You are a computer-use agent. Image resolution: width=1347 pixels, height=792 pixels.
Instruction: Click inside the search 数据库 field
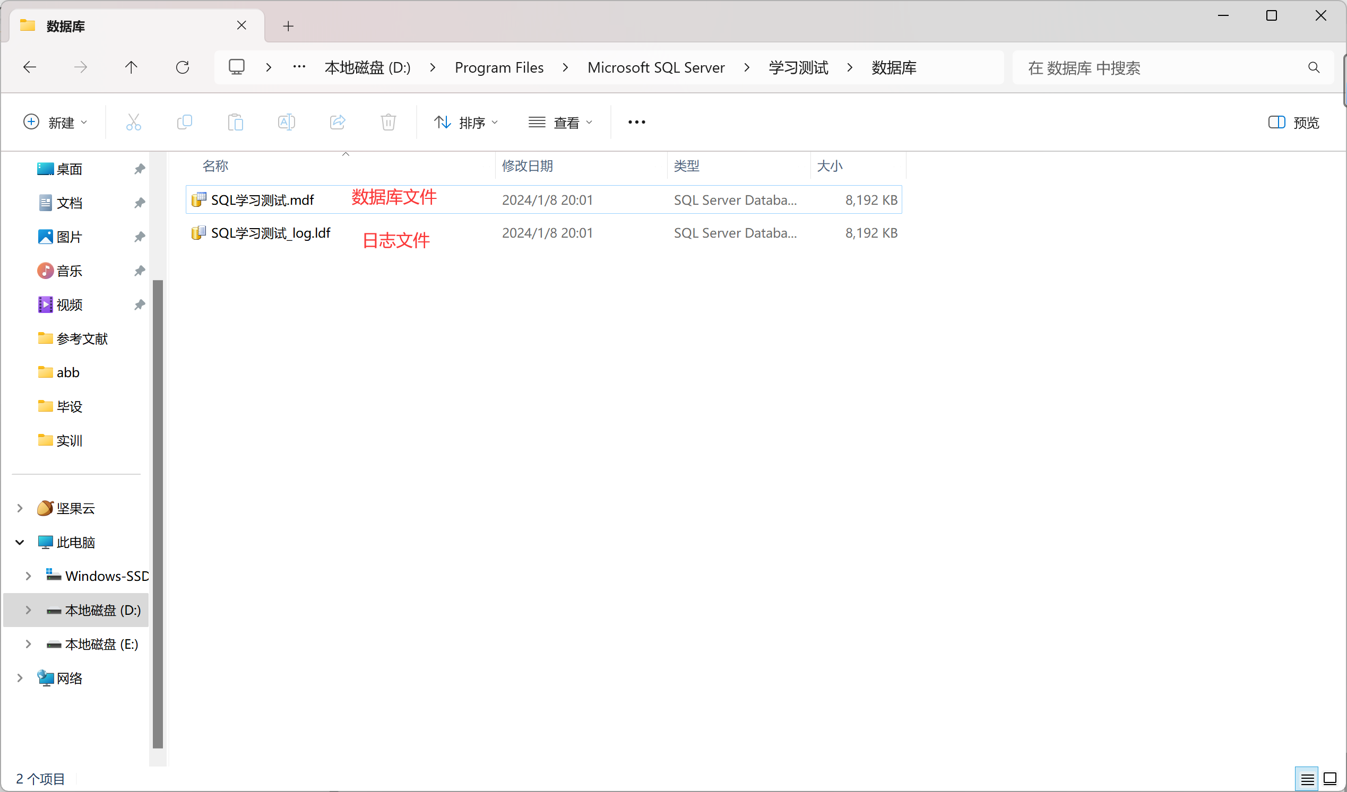(1149, 67)
